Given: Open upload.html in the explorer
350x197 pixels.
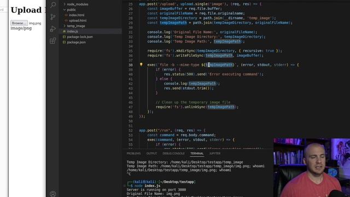Looking at the screenshot, I should (x=78, y=20).
